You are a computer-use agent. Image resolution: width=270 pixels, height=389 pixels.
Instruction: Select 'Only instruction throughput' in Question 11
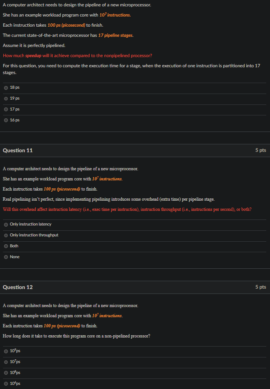(6, 235)
